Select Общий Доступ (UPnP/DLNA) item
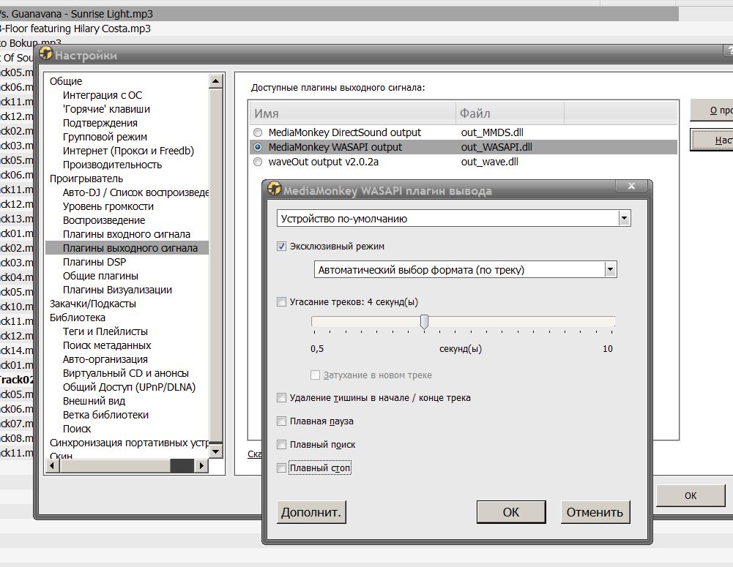 (x=129, y=387)
